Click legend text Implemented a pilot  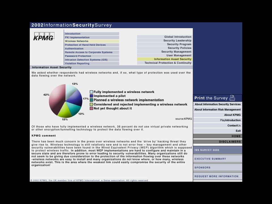click(x=110, y=96)
